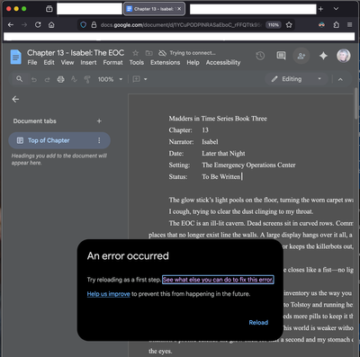Screen dimensions: 360x357
Task: Open the Gemini sparkle icon
Action: coord(323,56)
